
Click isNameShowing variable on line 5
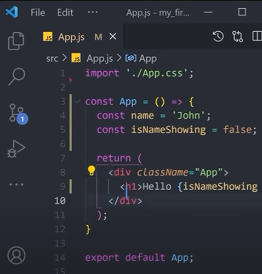point(168,130)
